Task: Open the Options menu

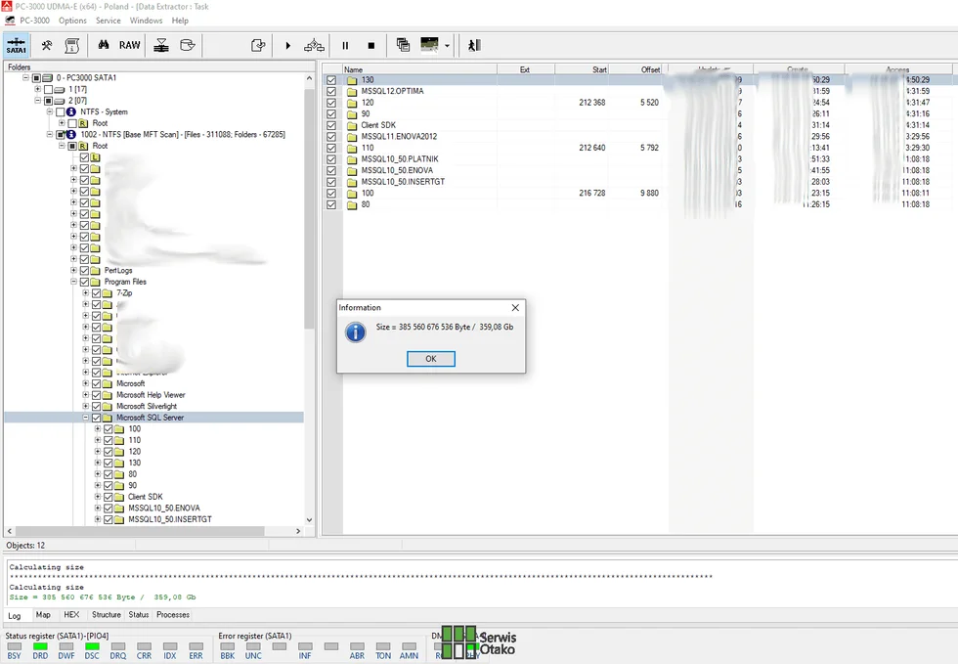Action: point(72,21)
